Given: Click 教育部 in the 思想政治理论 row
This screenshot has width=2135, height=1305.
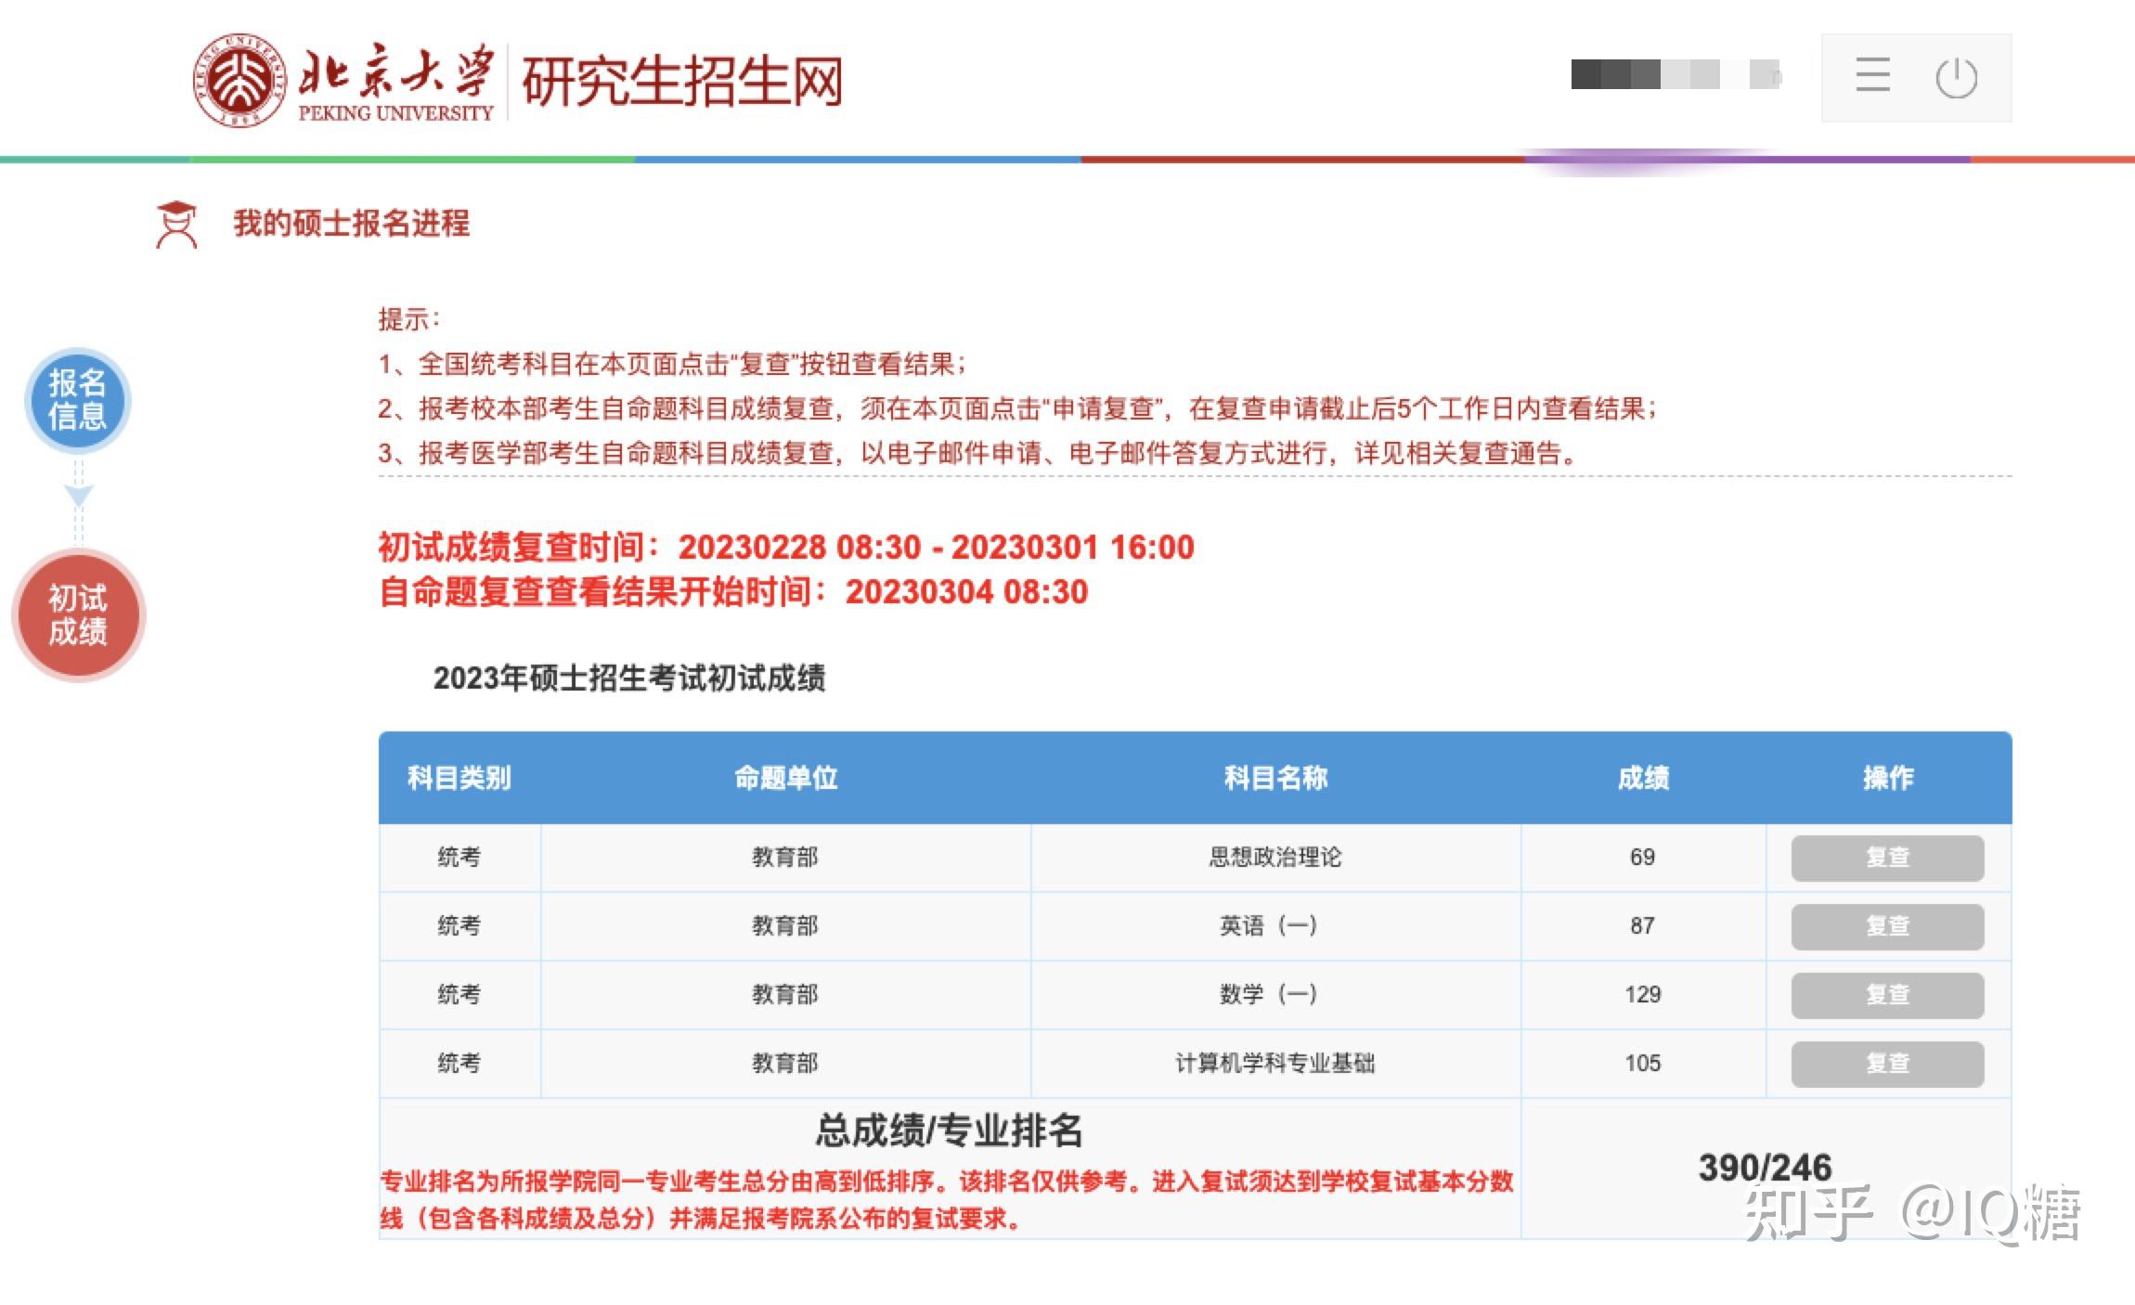Looking at the screenshot, I should tap(785, 857).
